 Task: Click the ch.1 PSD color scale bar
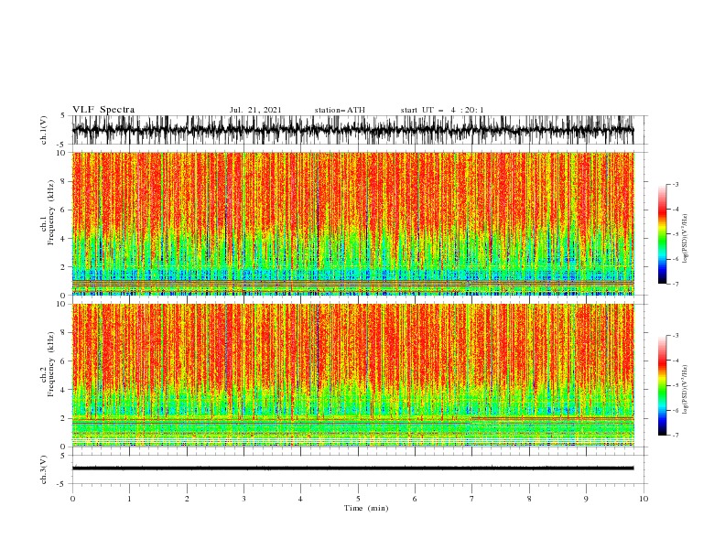(x=662, y=234)
